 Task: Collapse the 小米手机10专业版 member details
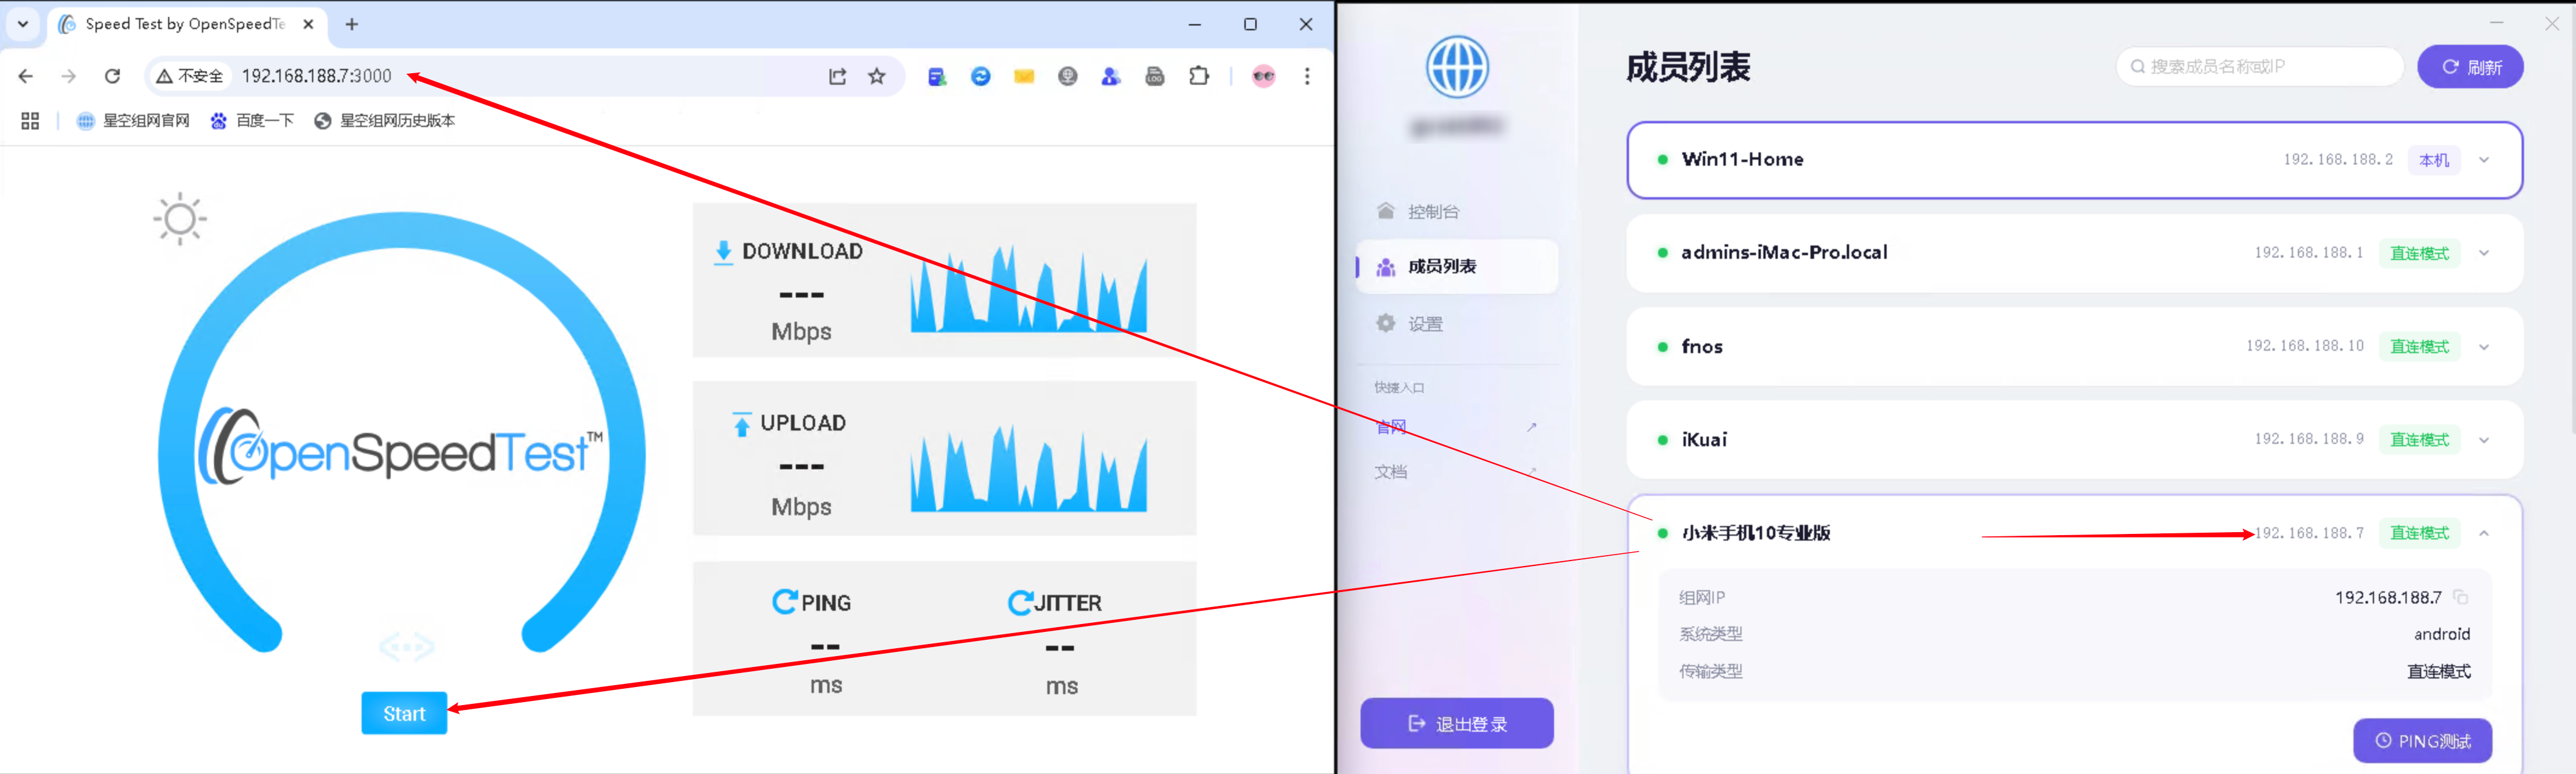(2484, 533)
